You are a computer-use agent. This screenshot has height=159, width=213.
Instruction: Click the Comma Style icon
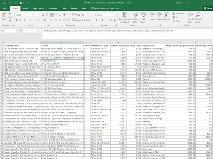pos(106,20)
